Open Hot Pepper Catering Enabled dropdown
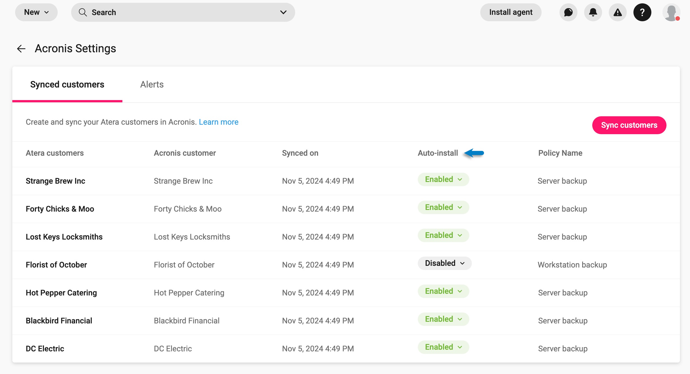The image size is (690, 374). [443, 291]
